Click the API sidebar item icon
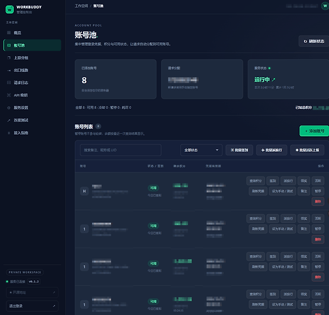329x315 pixels. click(9, 95)
